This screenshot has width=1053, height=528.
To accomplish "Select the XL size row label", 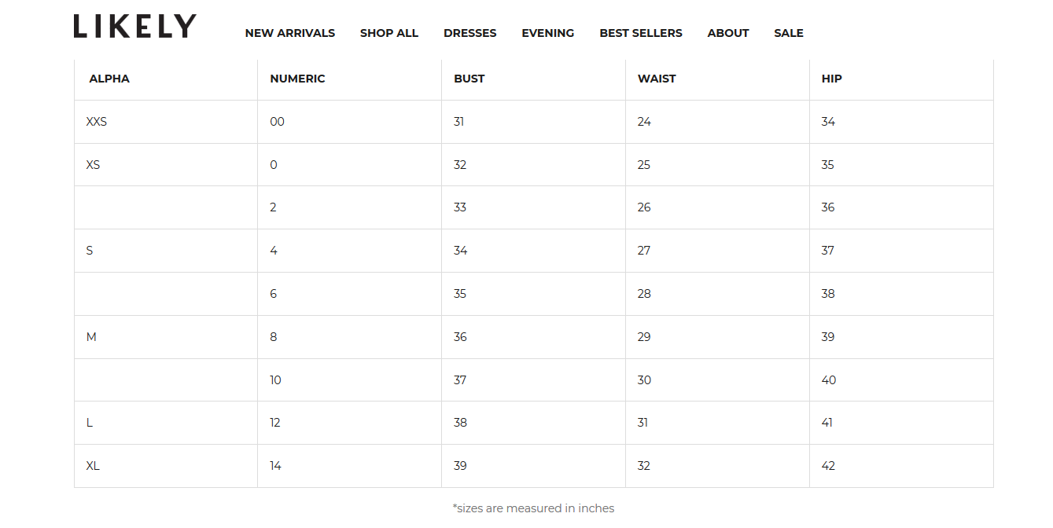I will click(93, 466).
